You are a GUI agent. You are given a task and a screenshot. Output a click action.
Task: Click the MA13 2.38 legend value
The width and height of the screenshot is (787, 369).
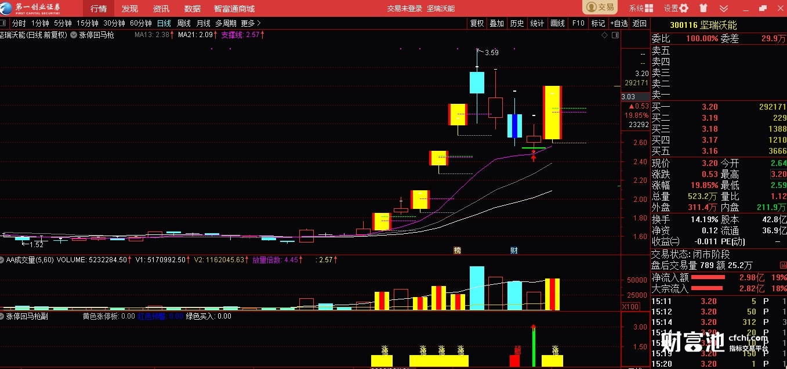tap(154, 35)
